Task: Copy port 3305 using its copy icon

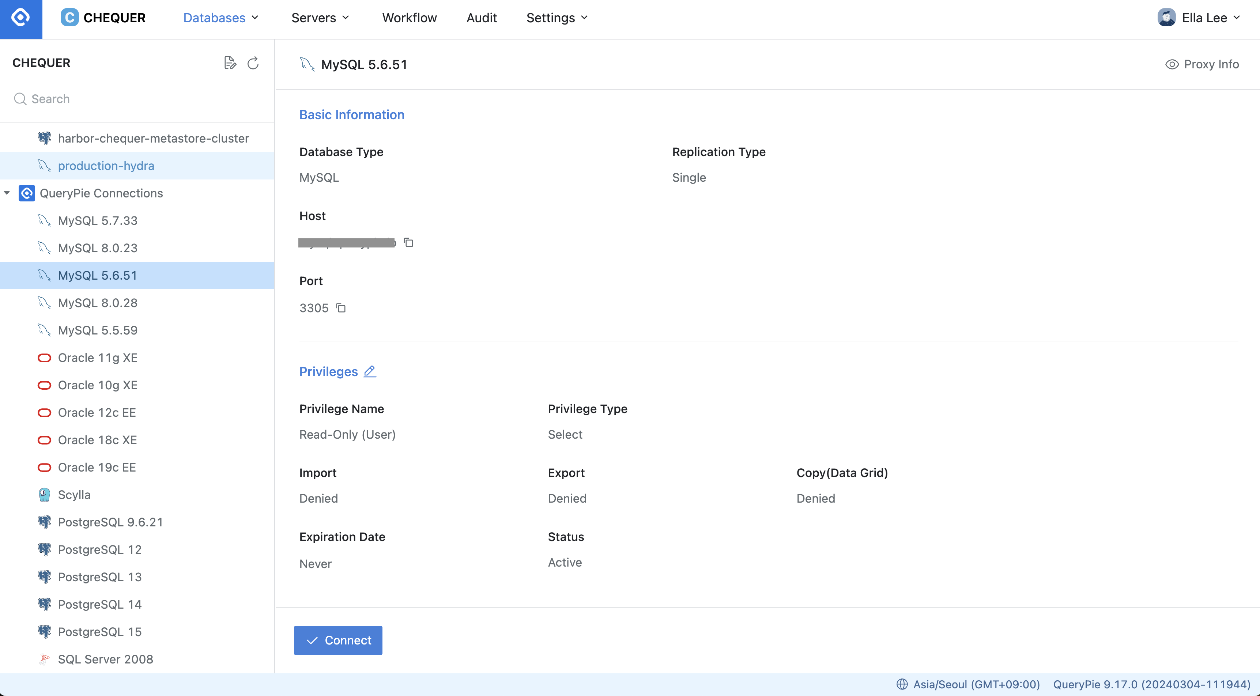Action: [341, 308]
